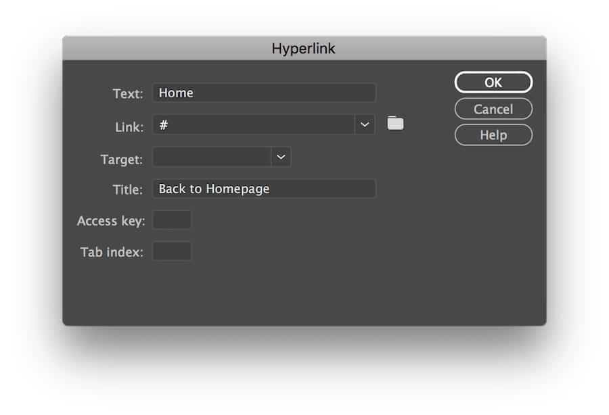Click Help for hyperlink documentation

(x=493, y=135)
